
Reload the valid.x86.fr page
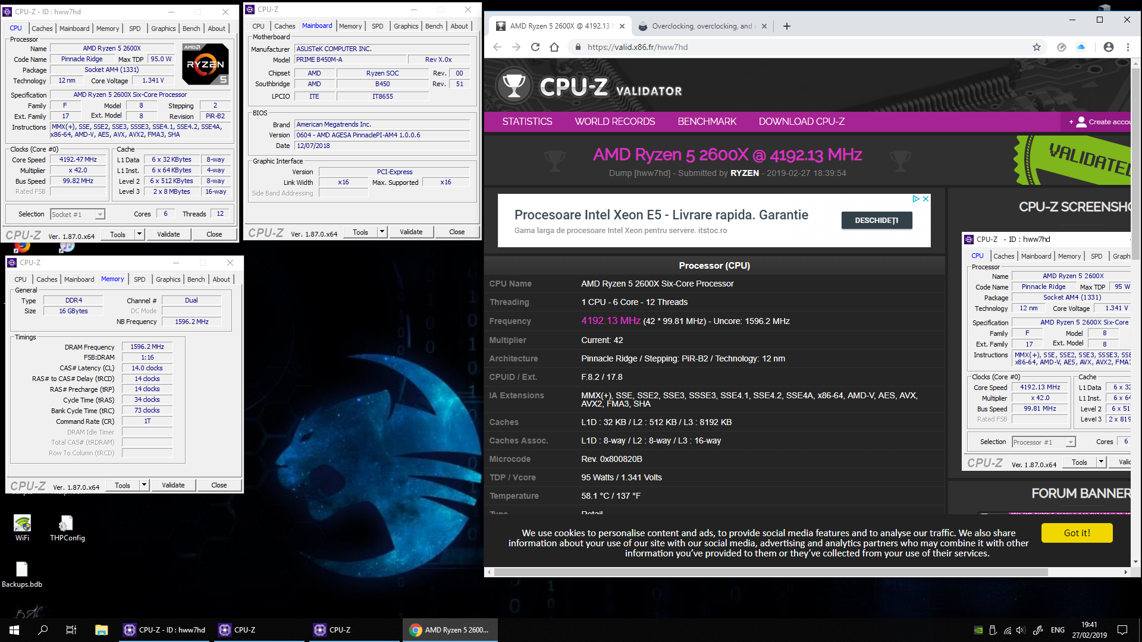pos(535,47)
